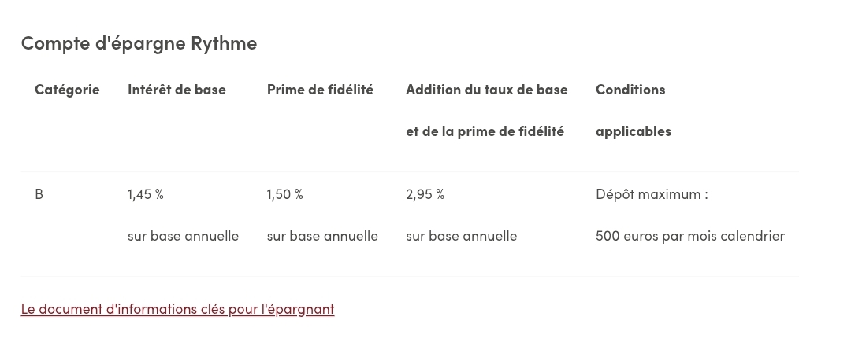Click sur base annuelle under 1,50 %
851x346 pixels.
click(x=322, y=236)
